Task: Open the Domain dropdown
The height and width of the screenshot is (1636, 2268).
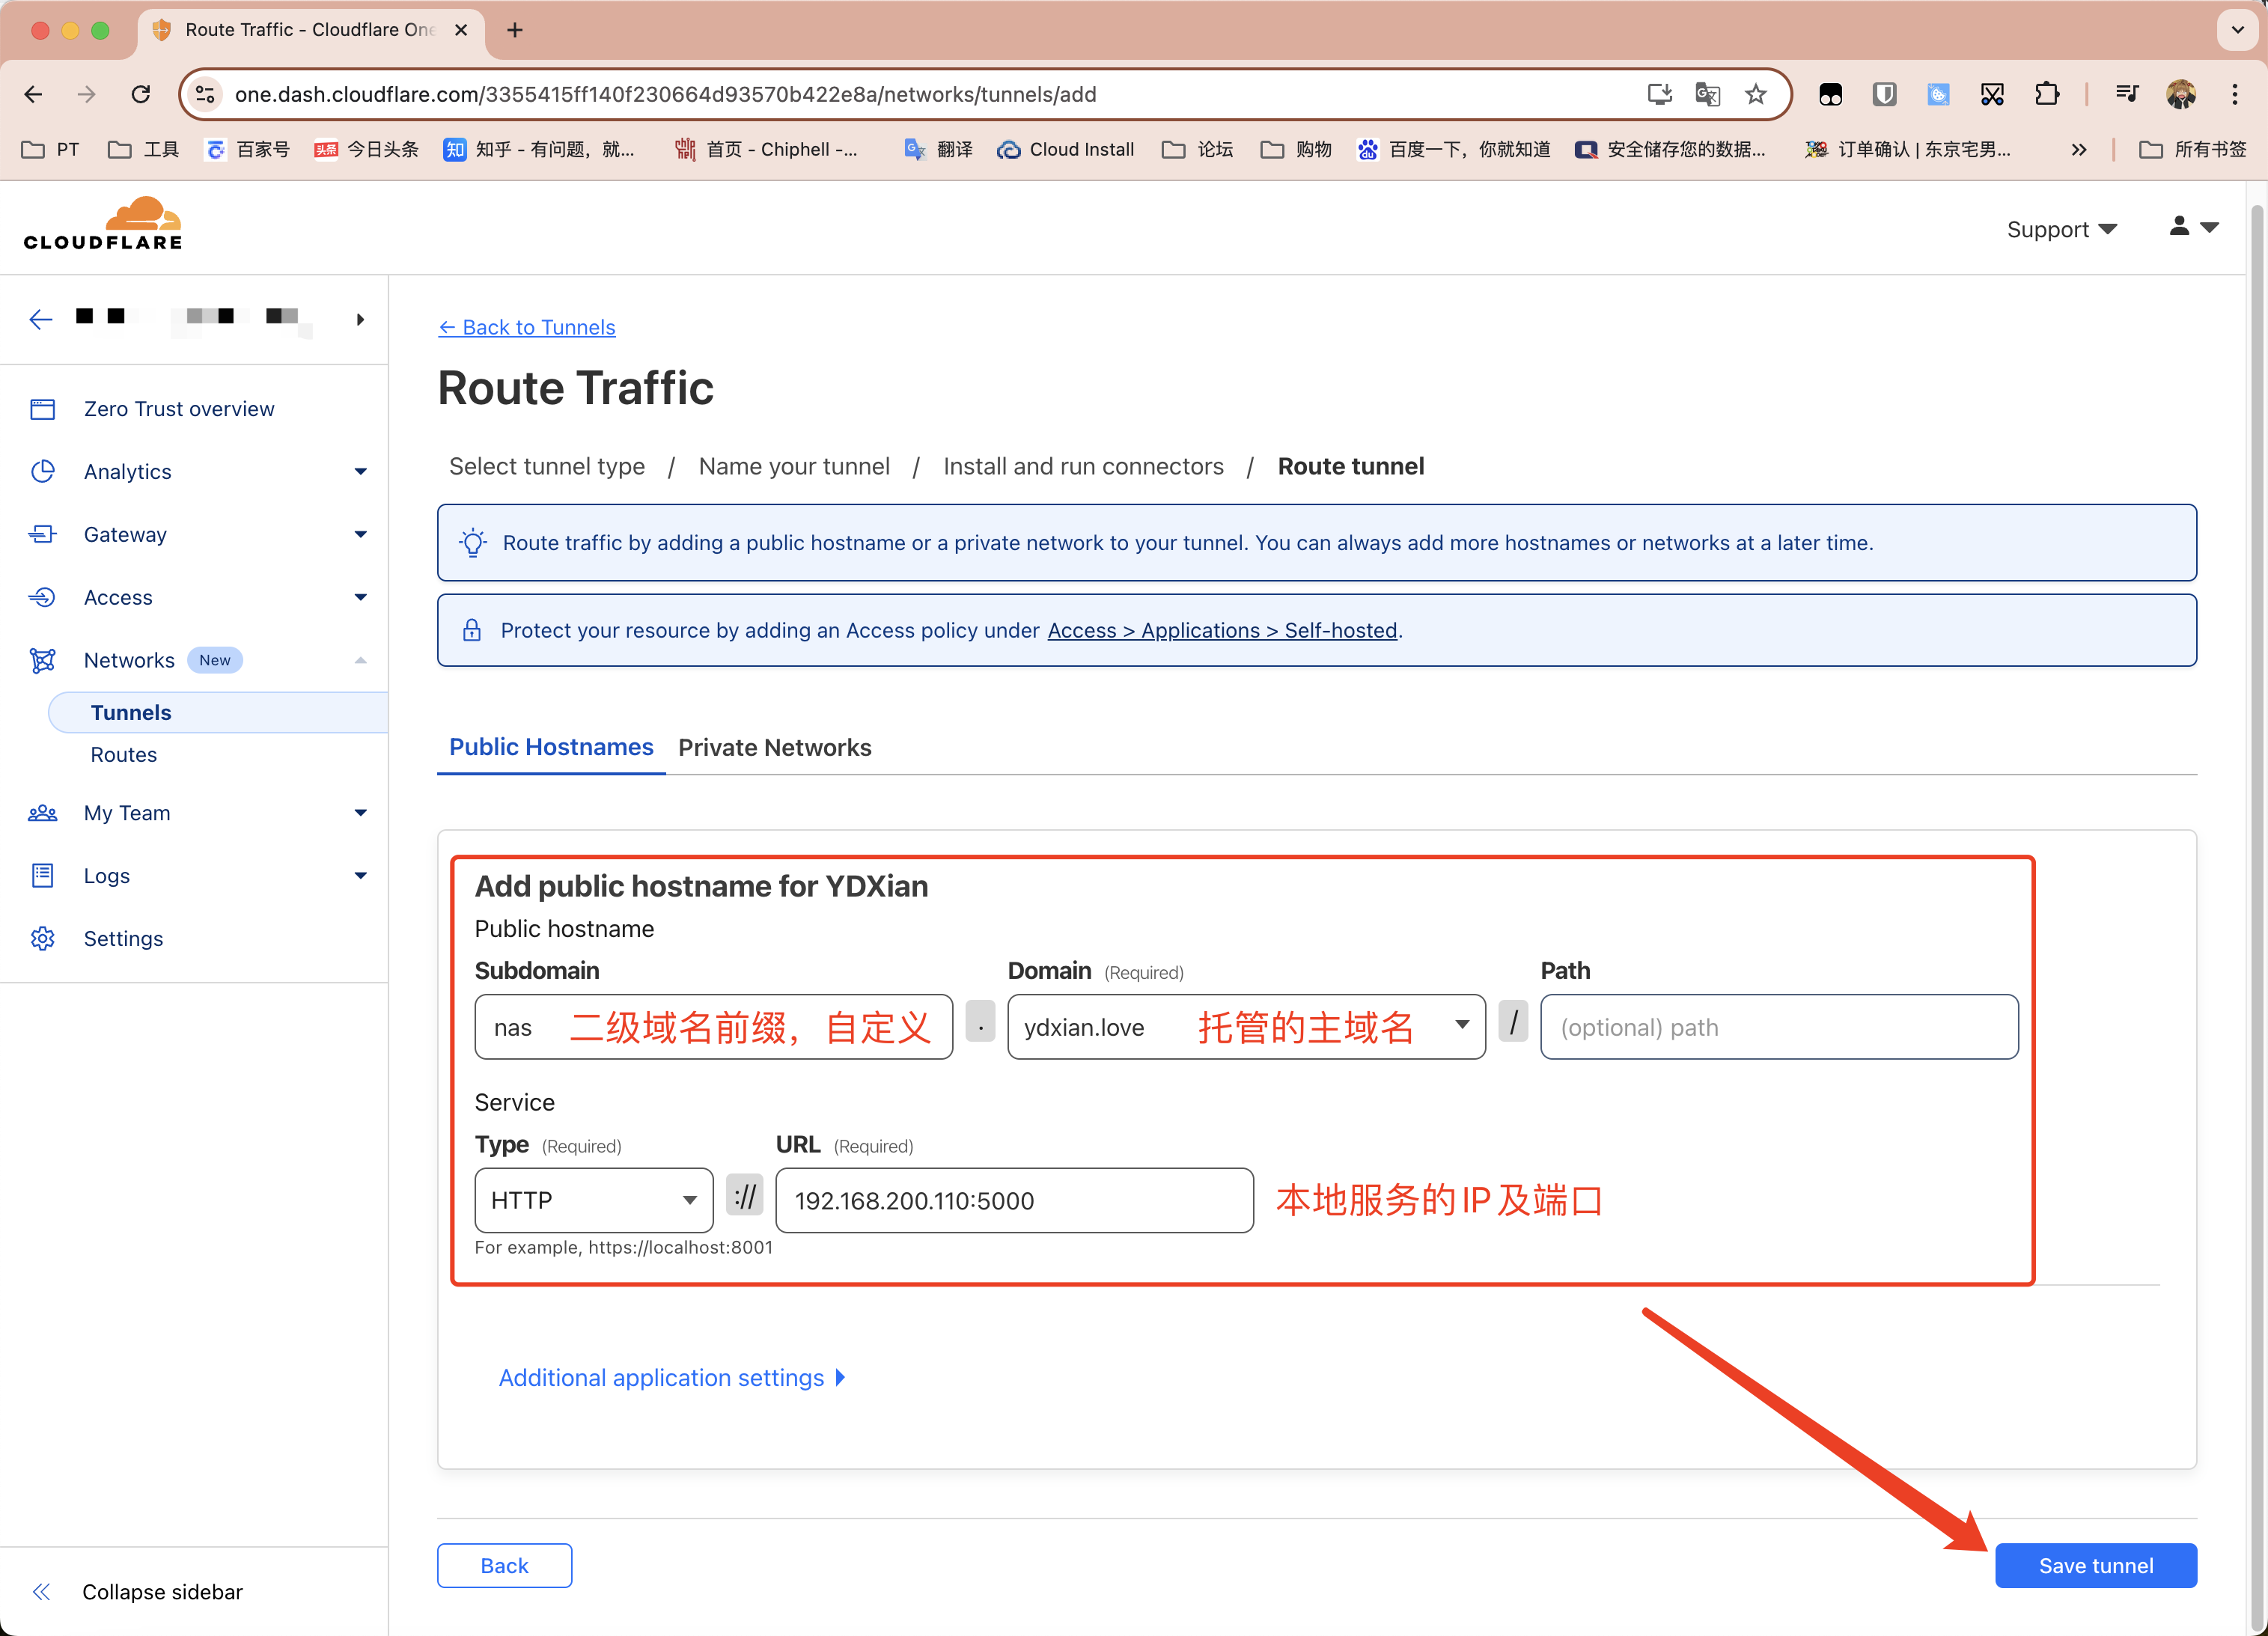Action: [1246, 1027]
